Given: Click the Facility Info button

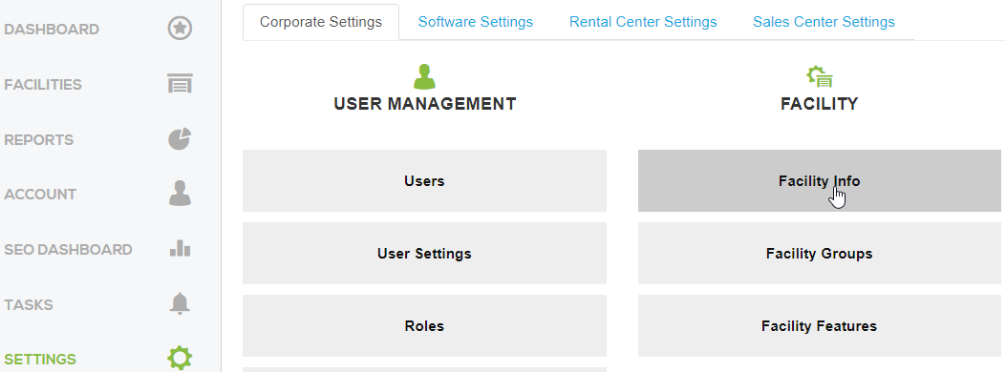Looking at the screenshot, I should tap(820, 180).
